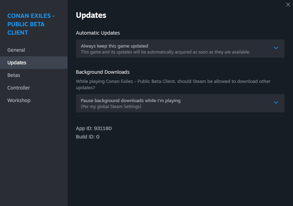Click the App ID 931180 text
The height and width of the screenshot is (206, 293).
click(94, 128)
